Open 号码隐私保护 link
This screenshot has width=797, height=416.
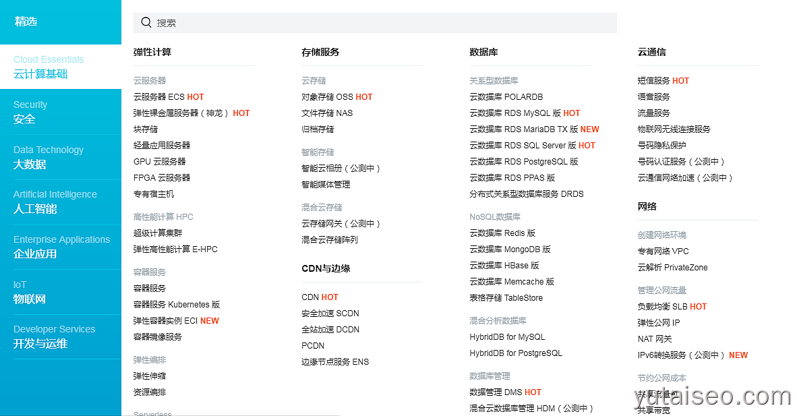point(661,146)
